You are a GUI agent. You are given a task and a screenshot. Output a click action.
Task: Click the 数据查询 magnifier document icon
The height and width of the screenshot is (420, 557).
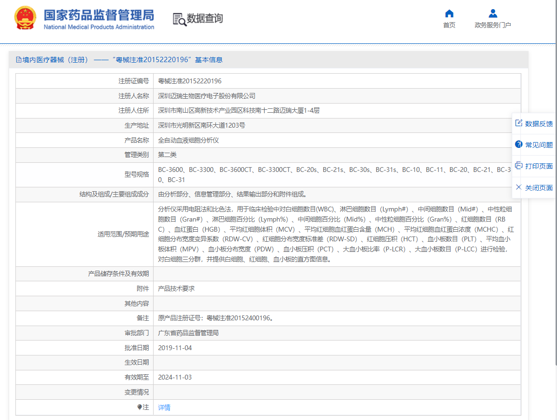(x=179, y=19)
